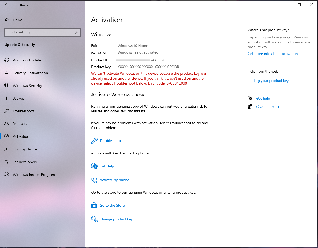Click the Give feedback person icon
The width and height of the screenshot is (318, 248).
[x=250, y=107]
